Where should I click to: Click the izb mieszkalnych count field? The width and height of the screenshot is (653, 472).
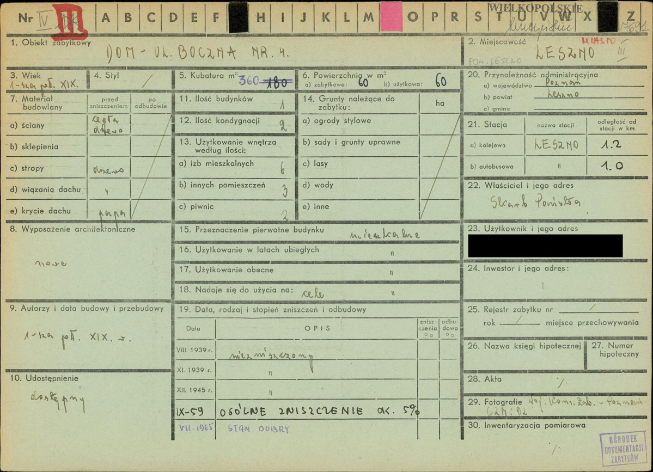tap(282, 168)
